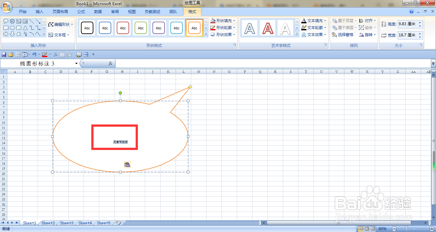Open the 数据 (Data) ribbon tab

tap(98, 12)
